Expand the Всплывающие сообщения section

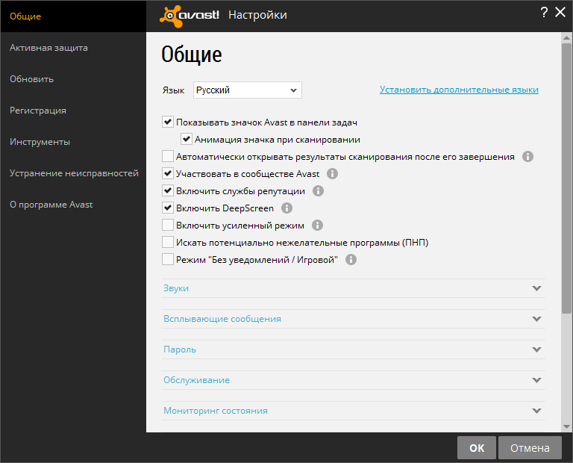(x=354, y=319)
